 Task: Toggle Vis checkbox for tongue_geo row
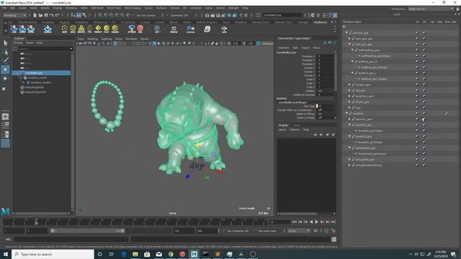click(417, 85)
